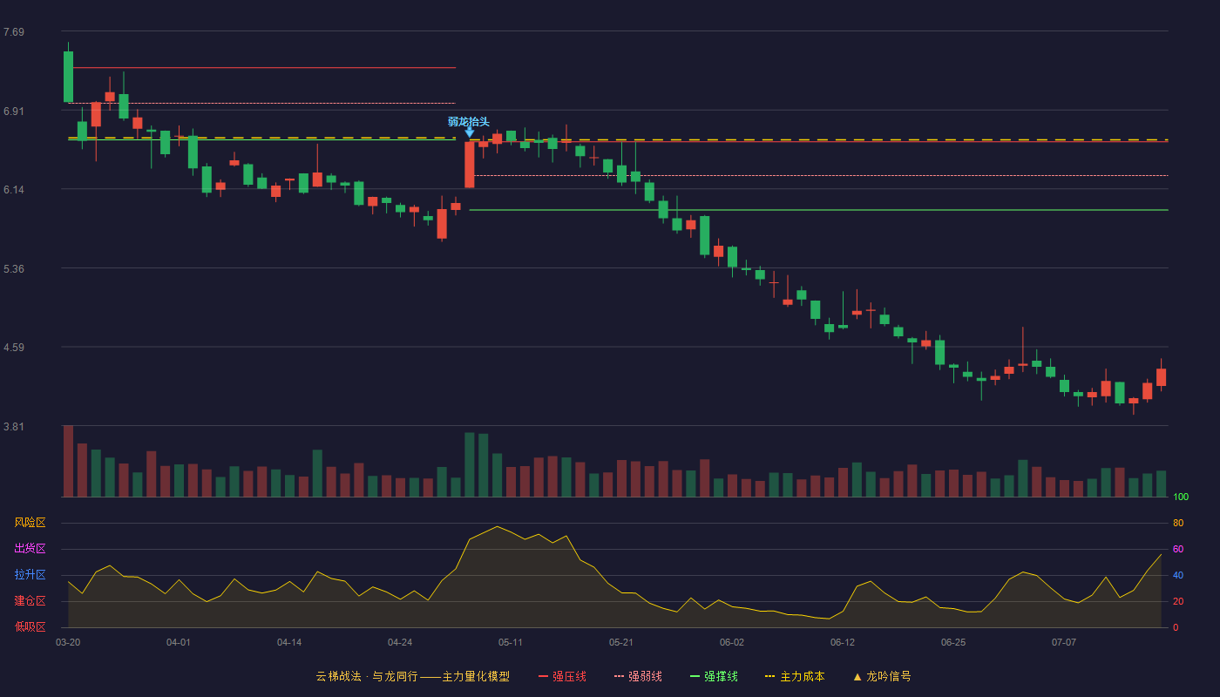Click the 04-14 date label

coord(289,642)
